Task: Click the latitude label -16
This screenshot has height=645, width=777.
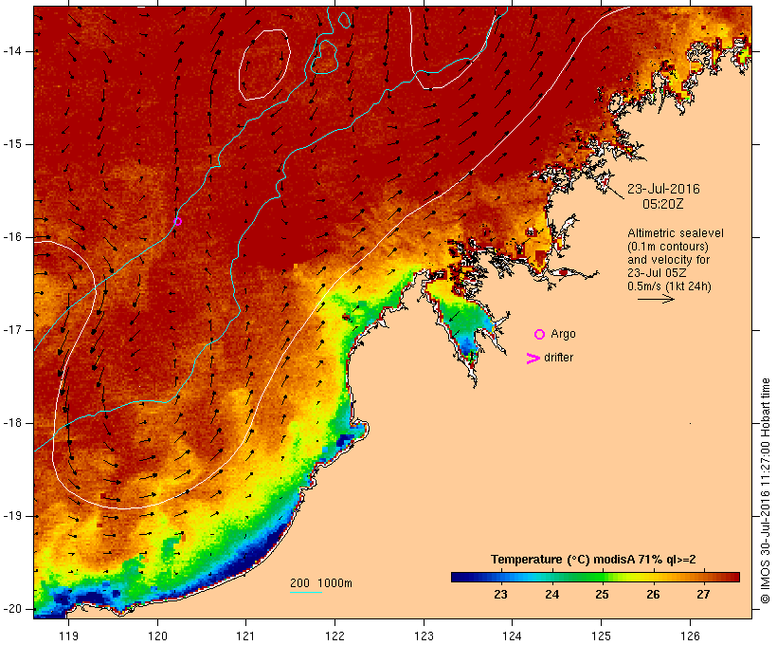Action: coord(12,237)
